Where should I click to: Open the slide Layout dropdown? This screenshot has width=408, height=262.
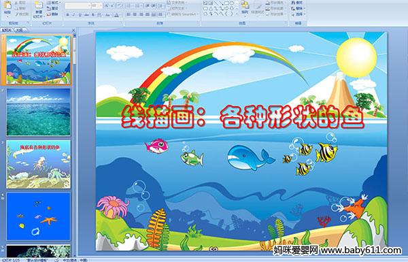(x=53, y=3)
